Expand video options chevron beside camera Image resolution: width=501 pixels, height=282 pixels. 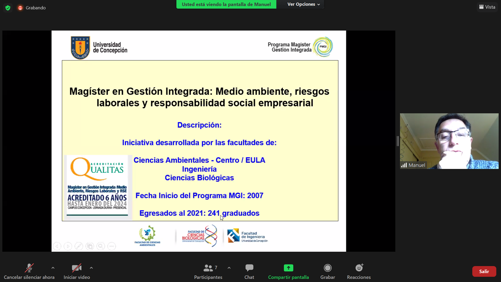click(x=91, y=268)
